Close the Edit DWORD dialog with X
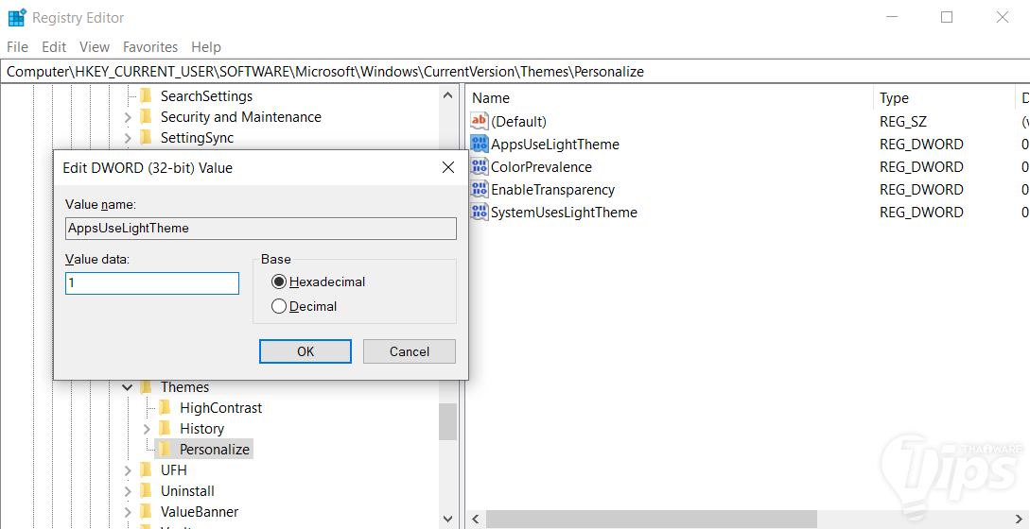The height and width of the screenshot is (529, 1030). (448, 168)
